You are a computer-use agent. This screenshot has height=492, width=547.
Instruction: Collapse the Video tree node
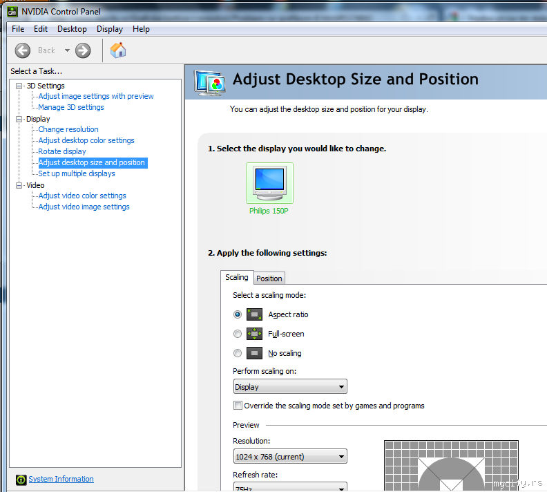click(19, 185)
